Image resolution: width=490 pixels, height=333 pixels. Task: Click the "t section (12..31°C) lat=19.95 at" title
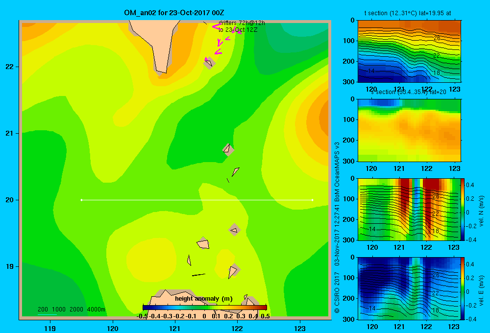pos(408,13)
